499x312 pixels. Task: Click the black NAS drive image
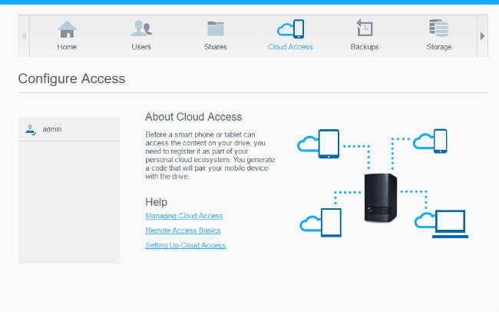(x=381, y=197)
